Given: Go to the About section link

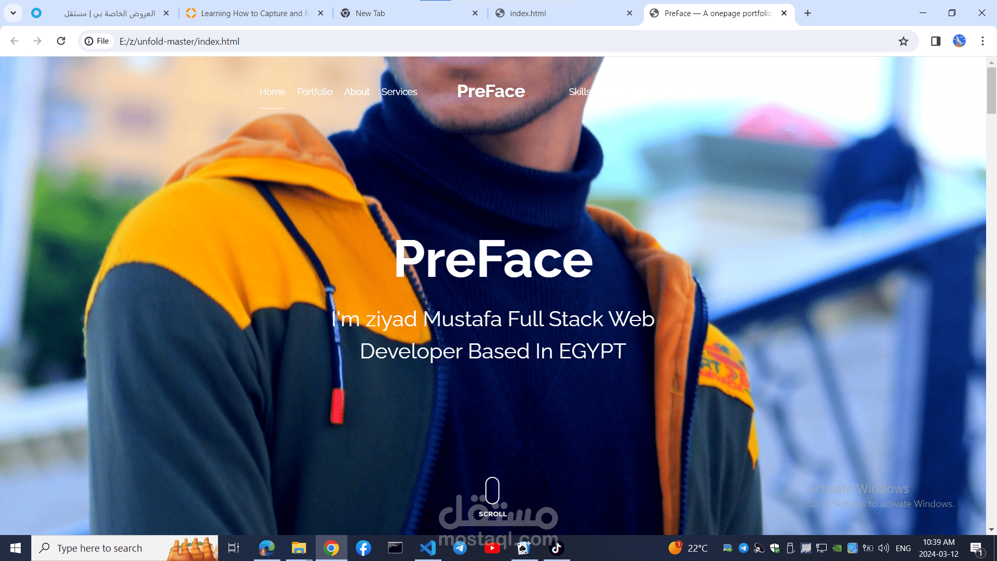Looking at the screenshot, I should 357,92.
